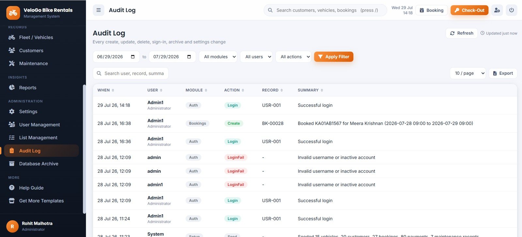Click the calendar icon in end date field
This screenshot has height=237, width=522.
[x=189, y=57]
